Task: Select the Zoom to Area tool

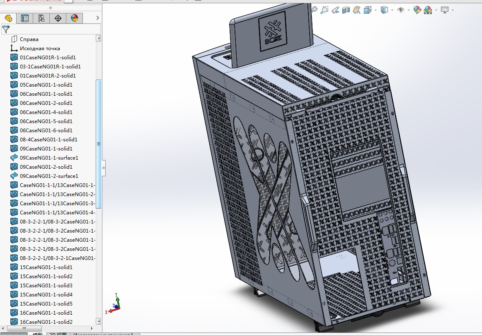Action: point(325,10)
